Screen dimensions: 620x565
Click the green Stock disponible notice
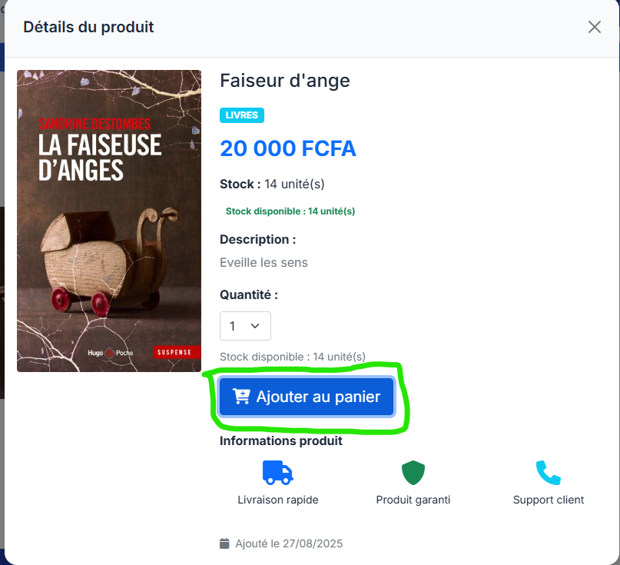click(290, 211)
